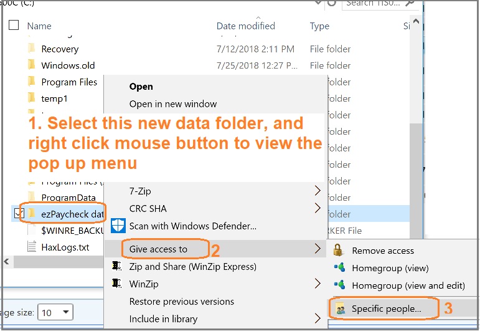This screenshot has width=480, height=331.
Task: Click the WinZip menu entry icon
Action: (116, 284)
